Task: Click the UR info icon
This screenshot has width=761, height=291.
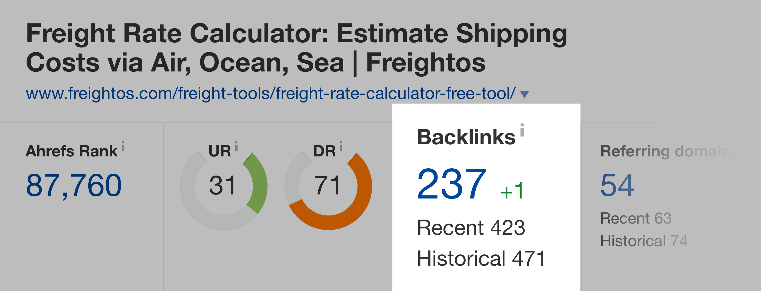Action: [236, 146]
